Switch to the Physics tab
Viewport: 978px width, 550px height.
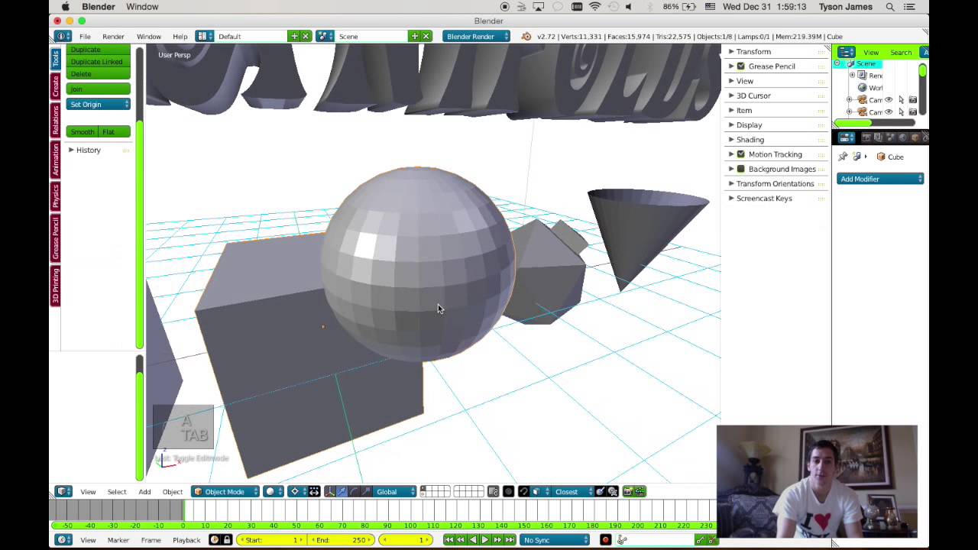pyautogui.click(x=56, y=197)
